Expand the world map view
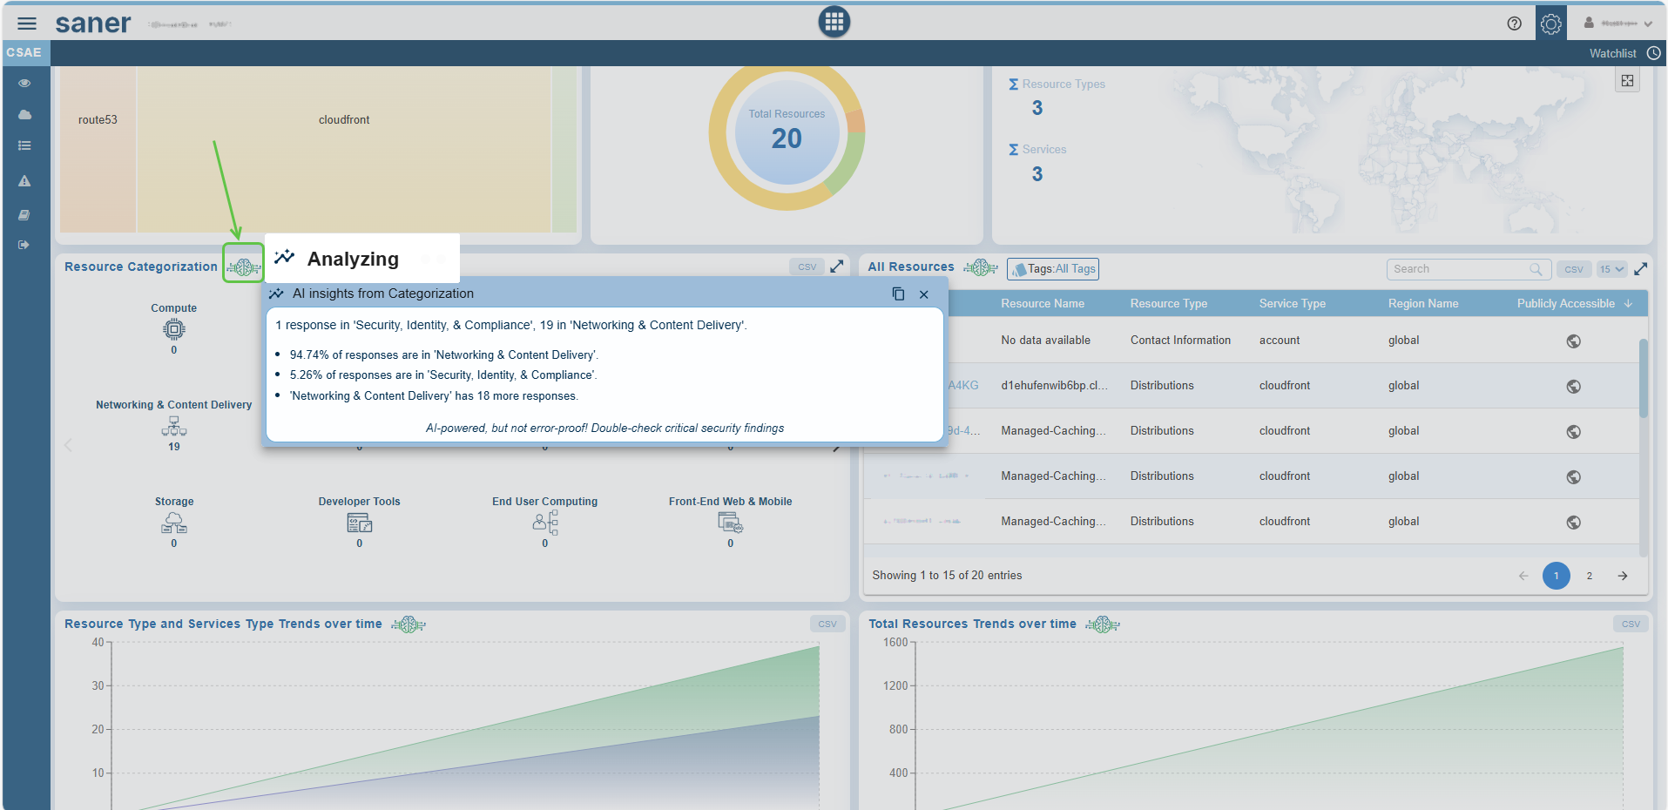Viewport: 1668px width, 810px height. 1627,81
